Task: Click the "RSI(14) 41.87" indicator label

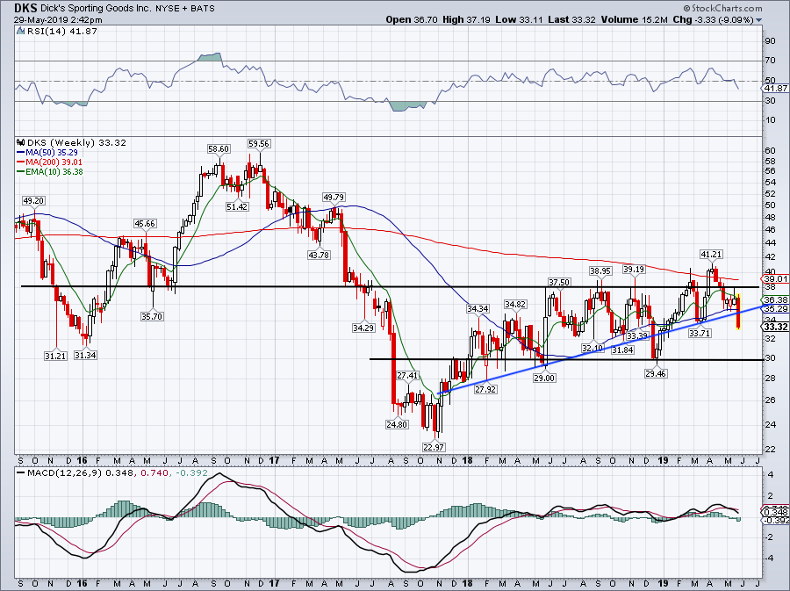Action: 62,32
